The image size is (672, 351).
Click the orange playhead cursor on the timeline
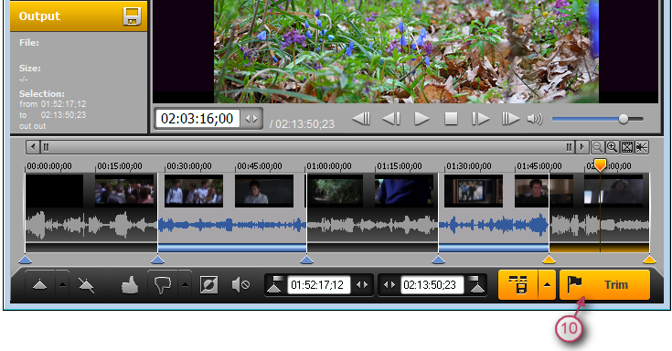(x=600, y=165)
